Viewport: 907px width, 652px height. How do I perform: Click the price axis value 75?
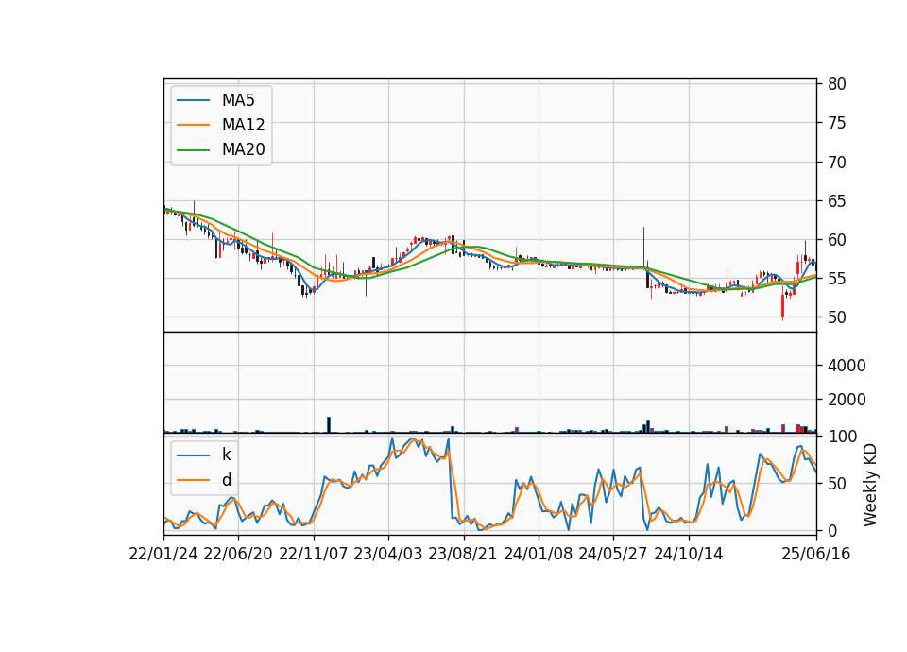[836, 123]
